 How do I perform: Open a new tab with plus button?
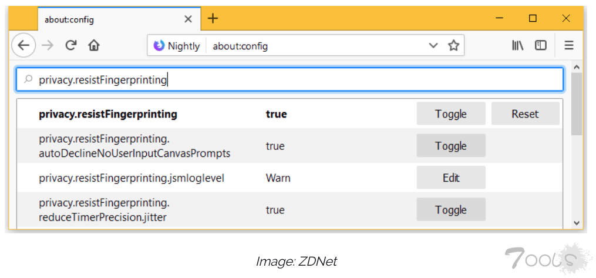213,19
